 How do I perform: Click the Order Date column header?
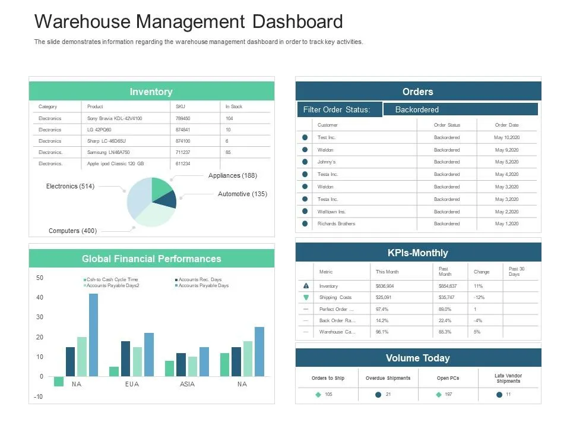[506, 125]
